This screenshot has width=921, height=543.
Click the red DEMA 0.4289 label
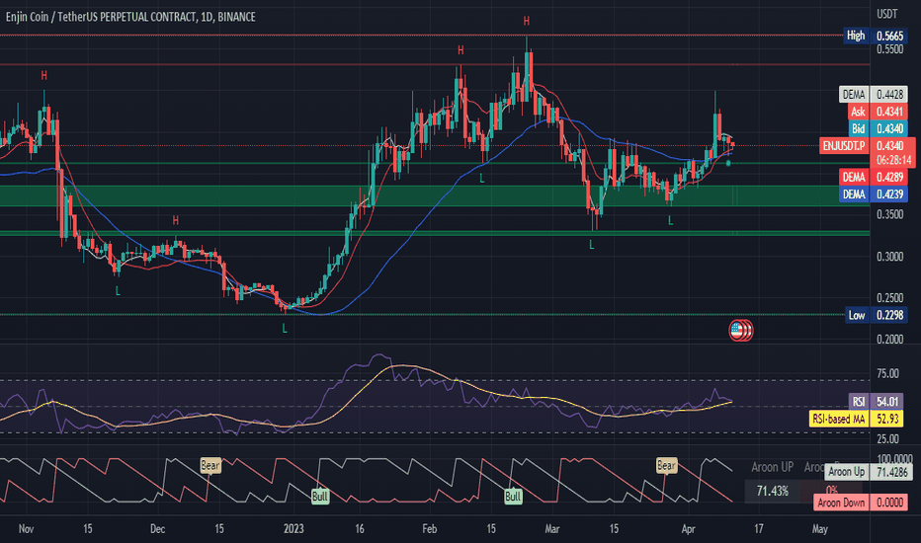pos(874,178)
